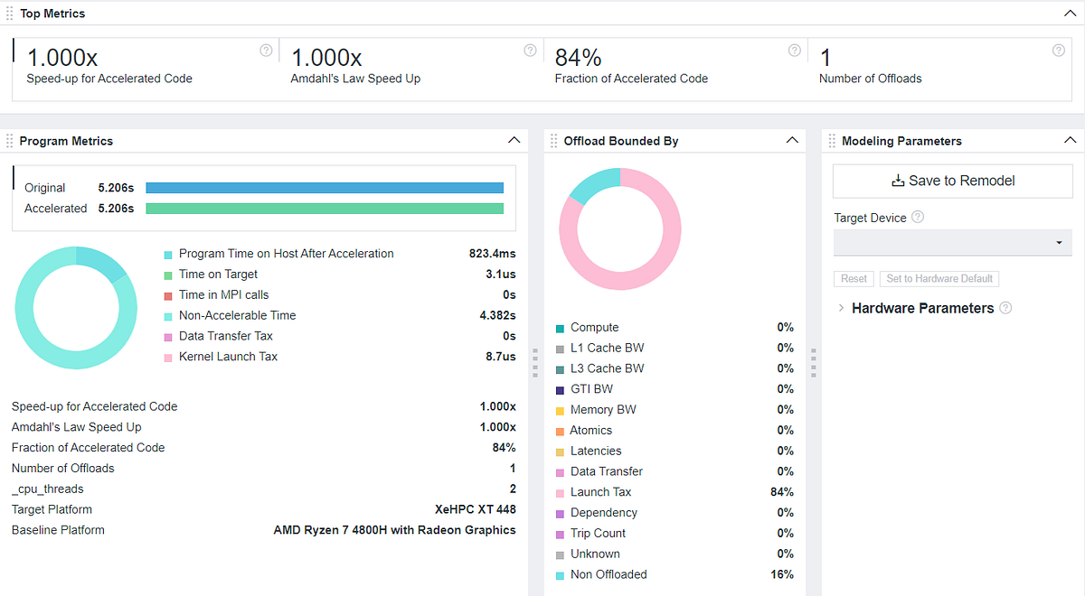Click the help icon beside Target Device

coord(918,217)
